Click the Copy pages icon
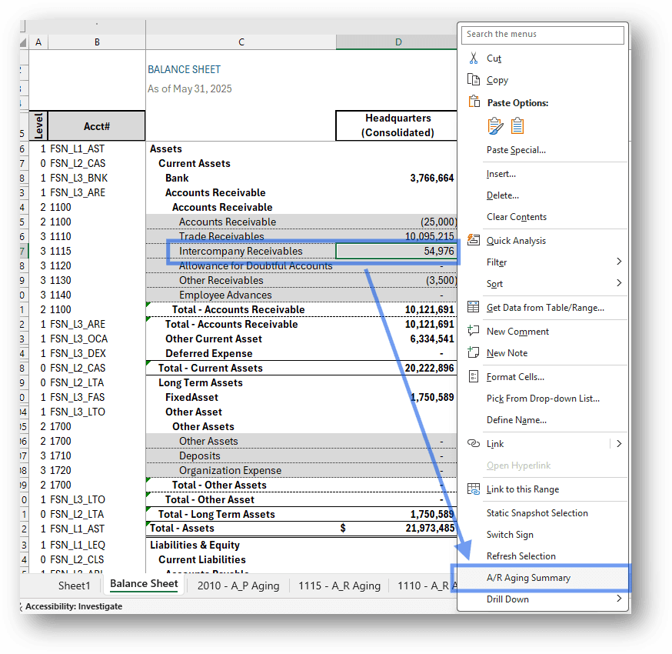 coord(473,80)
